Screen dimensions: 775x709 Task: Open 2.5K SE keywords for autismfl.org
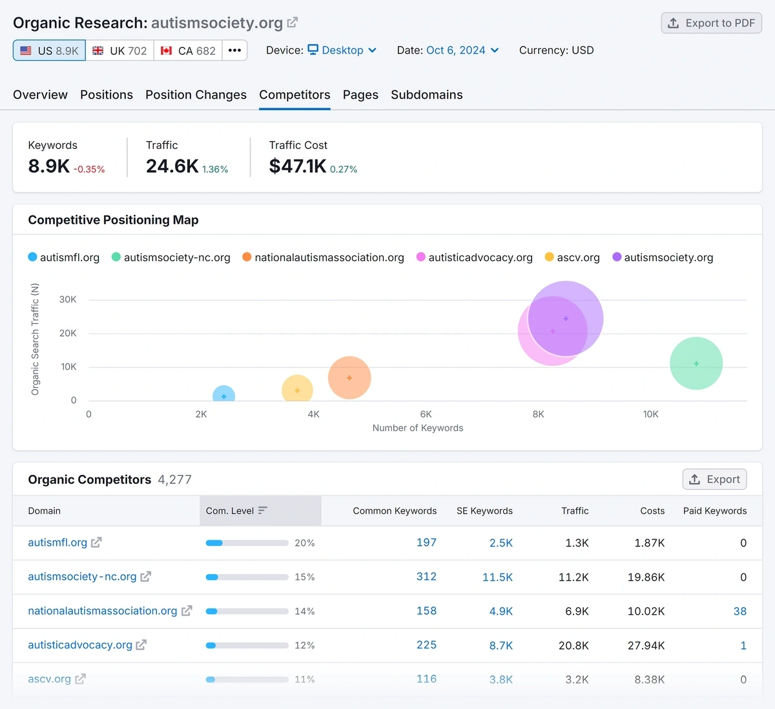(x=501, y=543)
